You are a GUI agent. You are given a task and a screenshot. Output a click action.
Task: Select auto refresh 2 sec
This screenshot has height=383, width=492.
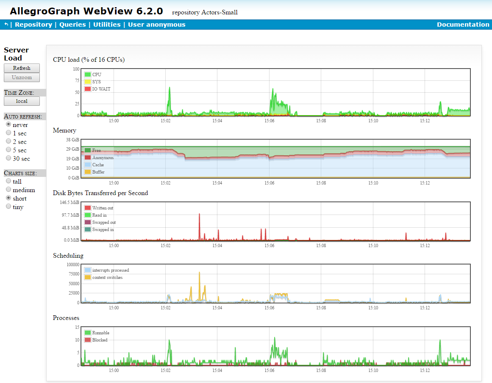point(8,141)
